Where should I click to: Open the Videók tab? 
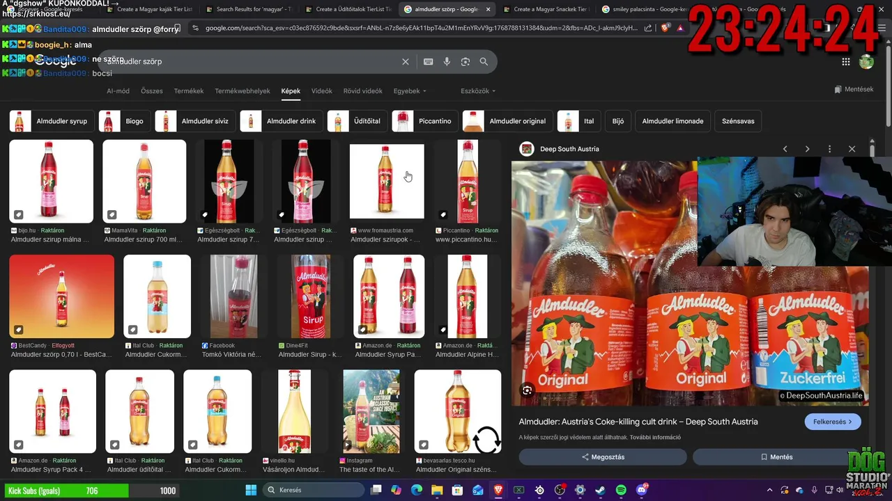pos(322,91)
